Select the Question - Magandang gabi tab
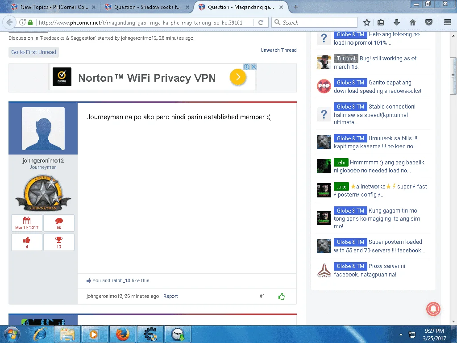The image size is (457, 343). point(241,7)
